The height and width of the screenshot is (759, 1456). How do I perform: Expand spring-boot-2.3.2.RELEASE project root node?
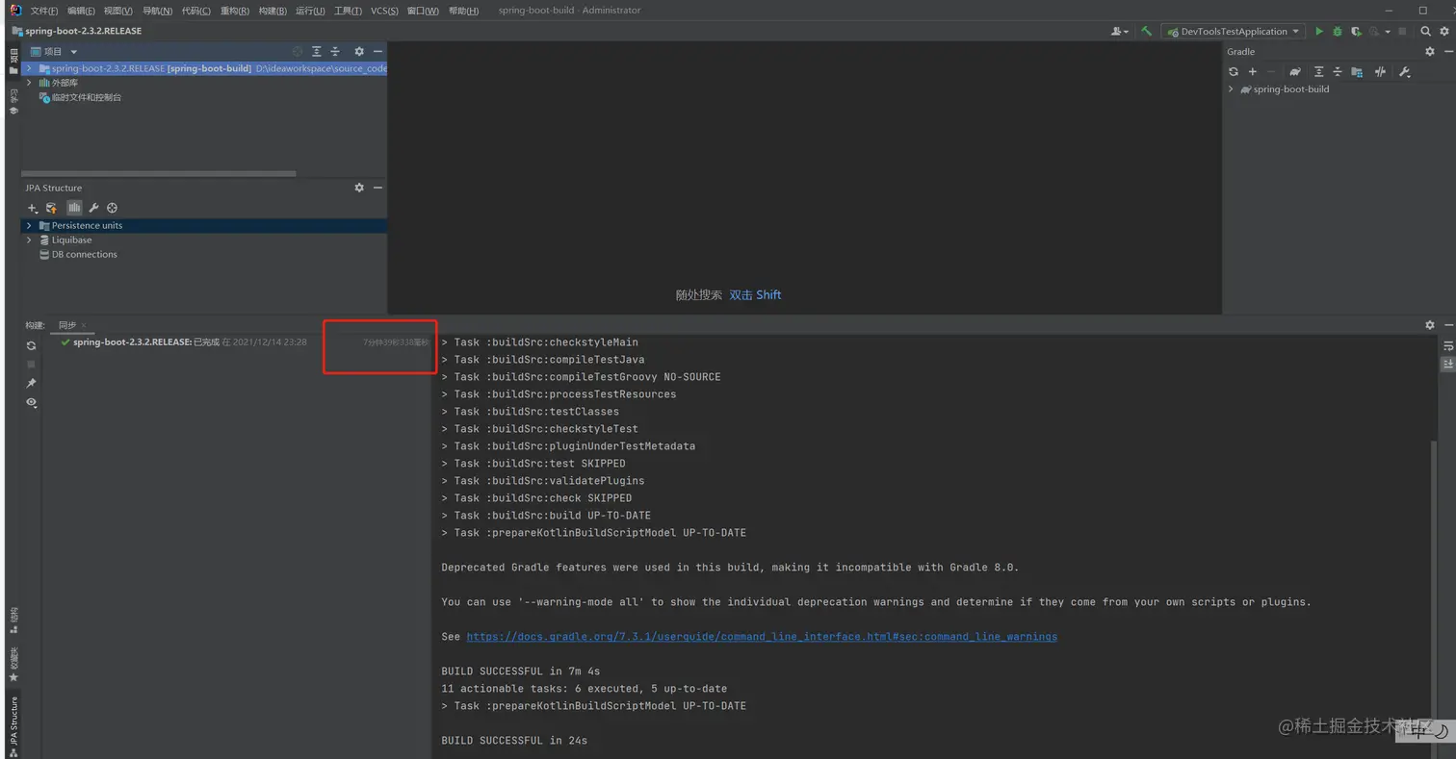[x=30, y=68]
